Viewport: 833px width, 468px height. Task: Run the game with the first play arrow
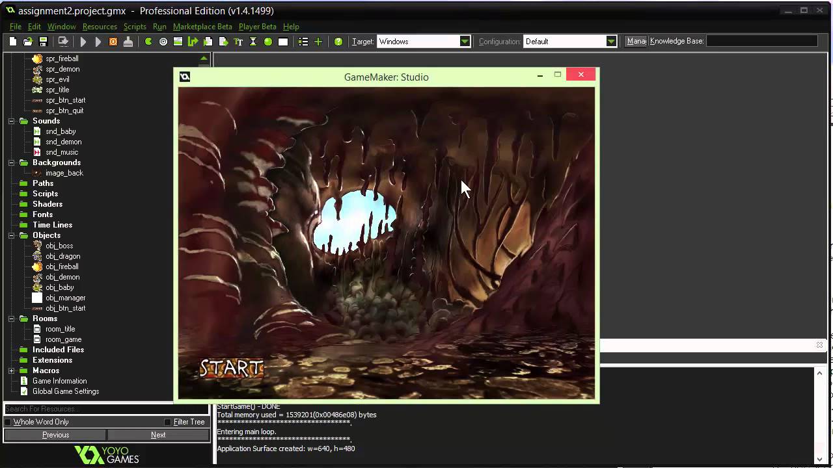tap(83, 42)
